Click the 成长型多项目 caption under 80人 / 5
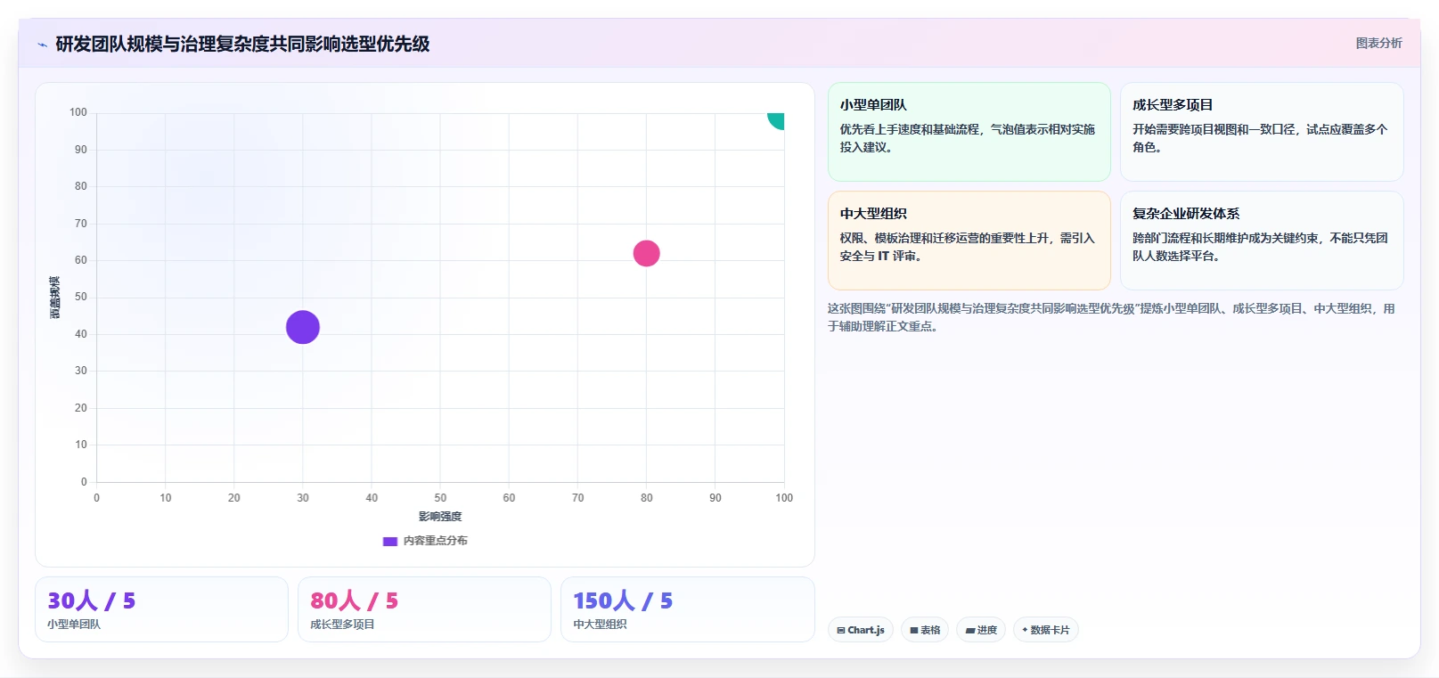The image size is (1439, 678). pyautogui.click(x=342, y=625)
